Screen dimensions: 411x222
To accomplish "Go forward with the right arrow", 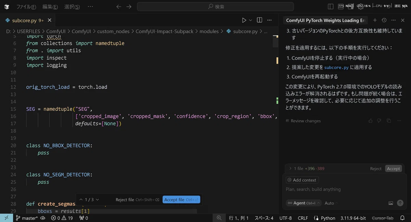I will (129, 6).
